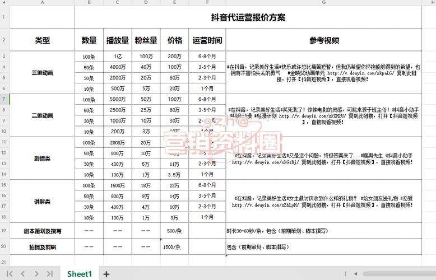Select the title cell 抖音代运营报价方案
436x280 pixels.
point(248,17)
